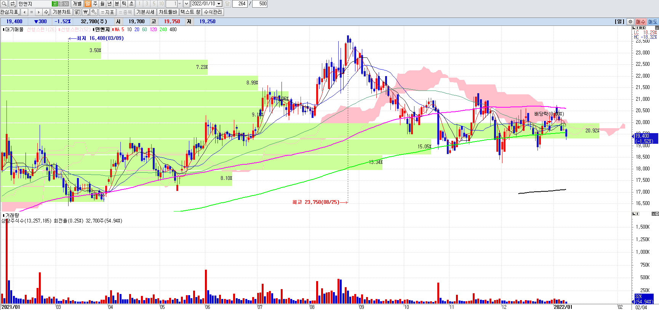The width and height of the screenshot is (659, 310).
Task: Click the volume pane maximize/close icons
Action: coord(655,214)
